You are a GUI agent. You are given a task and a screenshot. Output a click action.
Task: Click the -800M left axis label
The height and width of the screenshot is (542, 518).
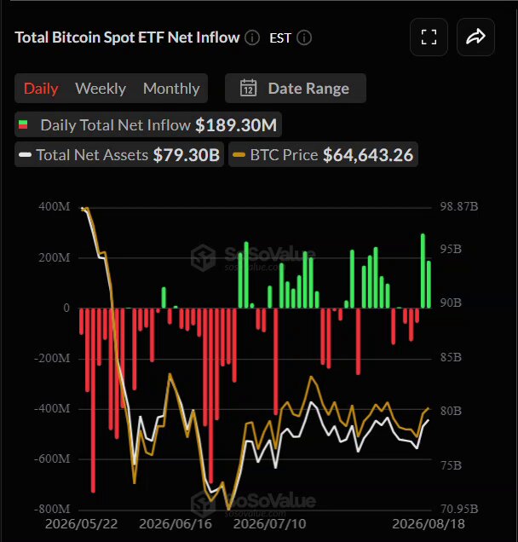[52, 509]
